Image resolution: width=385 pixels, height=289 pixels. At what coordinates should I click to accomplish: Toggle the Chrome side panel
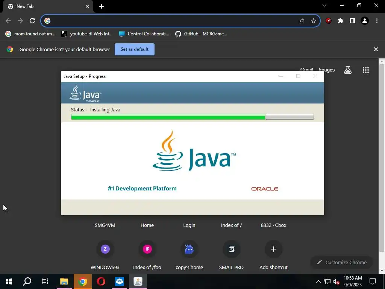tap(353, 21)
